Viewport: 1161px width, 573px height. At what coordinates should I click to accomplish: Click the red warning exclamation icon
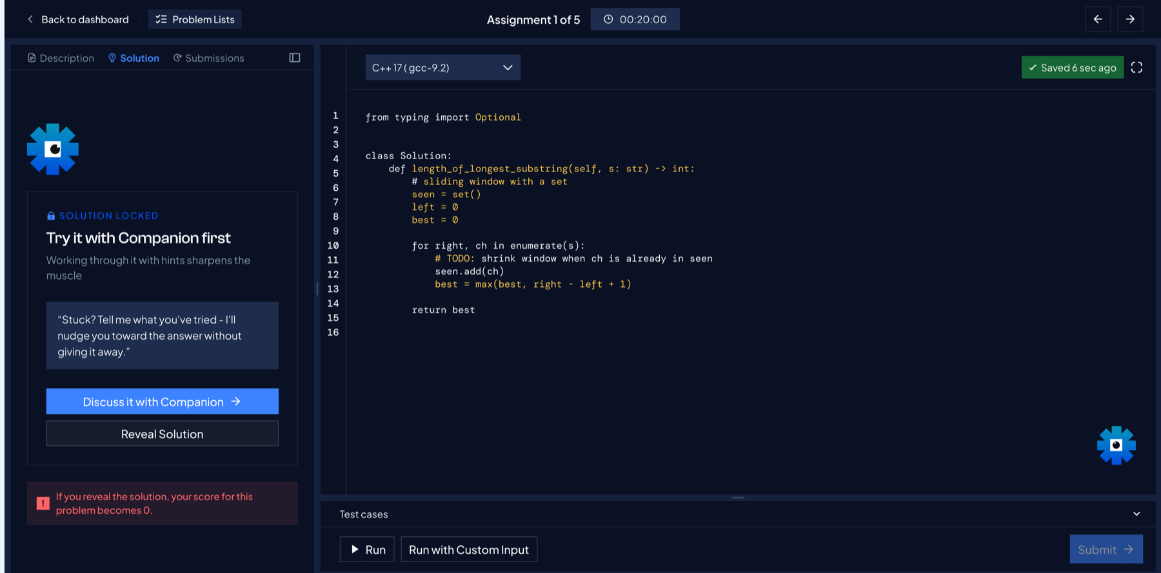tap(43, 503)
